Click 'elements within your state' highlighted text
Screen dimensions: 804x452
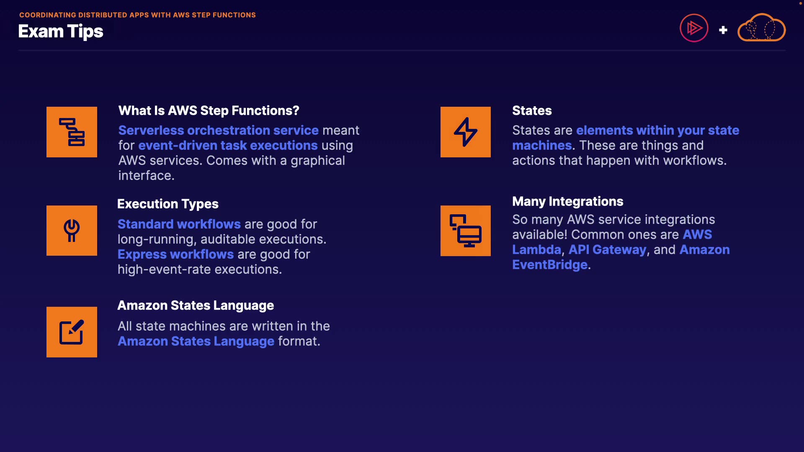coord(657,131)
